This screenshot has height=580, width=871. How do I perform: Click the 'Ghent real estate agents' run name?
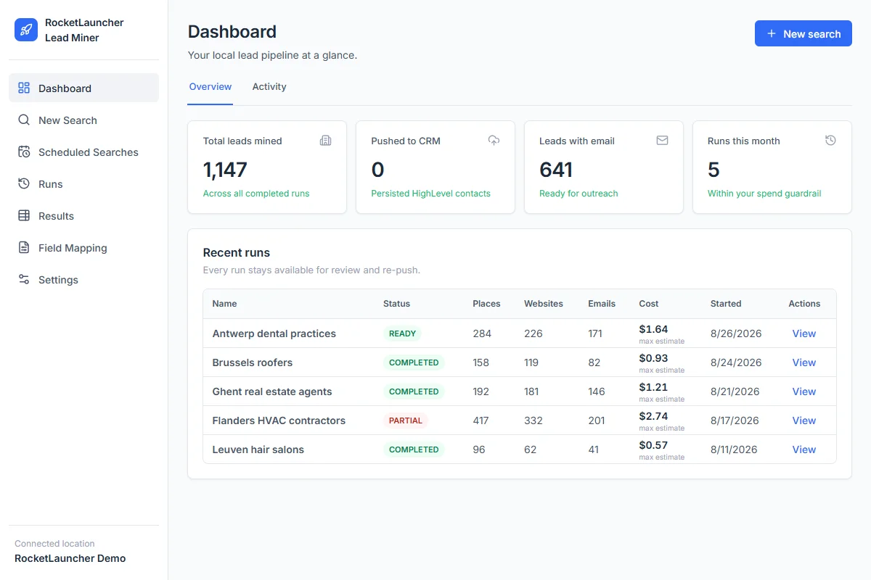[271, 391]
